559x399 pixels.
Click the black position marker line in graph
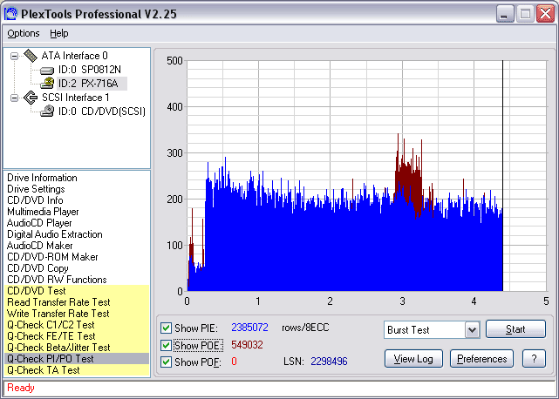(502, 176)
